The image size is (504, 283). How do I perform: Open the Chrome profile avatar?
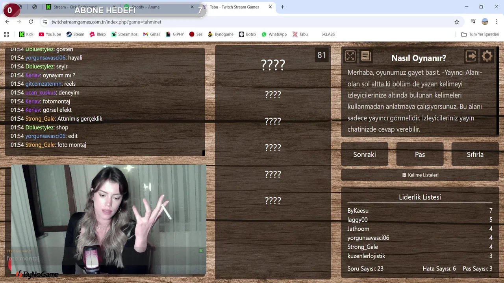(x=485, y=22)
